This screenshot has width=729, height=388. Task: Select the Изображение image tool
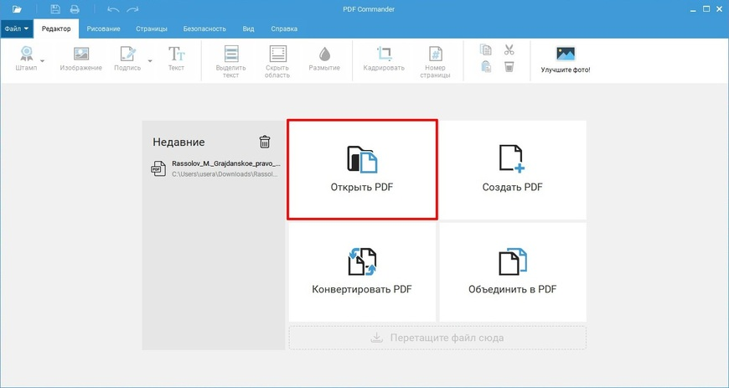tap(81, 59)
